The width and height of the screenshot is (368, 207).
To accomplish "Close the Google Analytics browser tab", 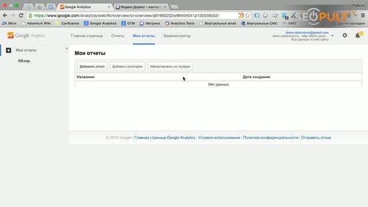I will (x=109, y=7).
